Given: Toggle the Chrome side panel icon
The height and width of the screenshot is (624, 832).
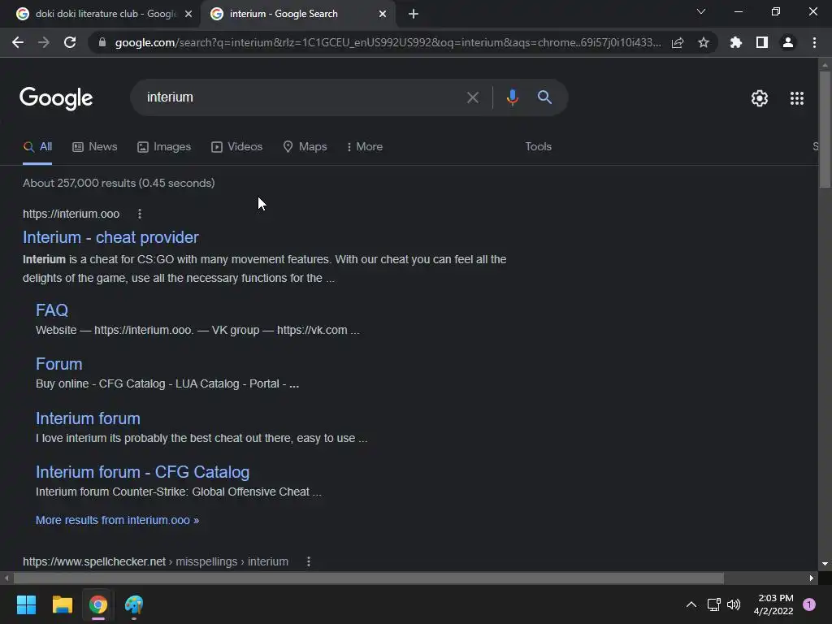Looking at the screenshot, I should (x=762, y=42).
